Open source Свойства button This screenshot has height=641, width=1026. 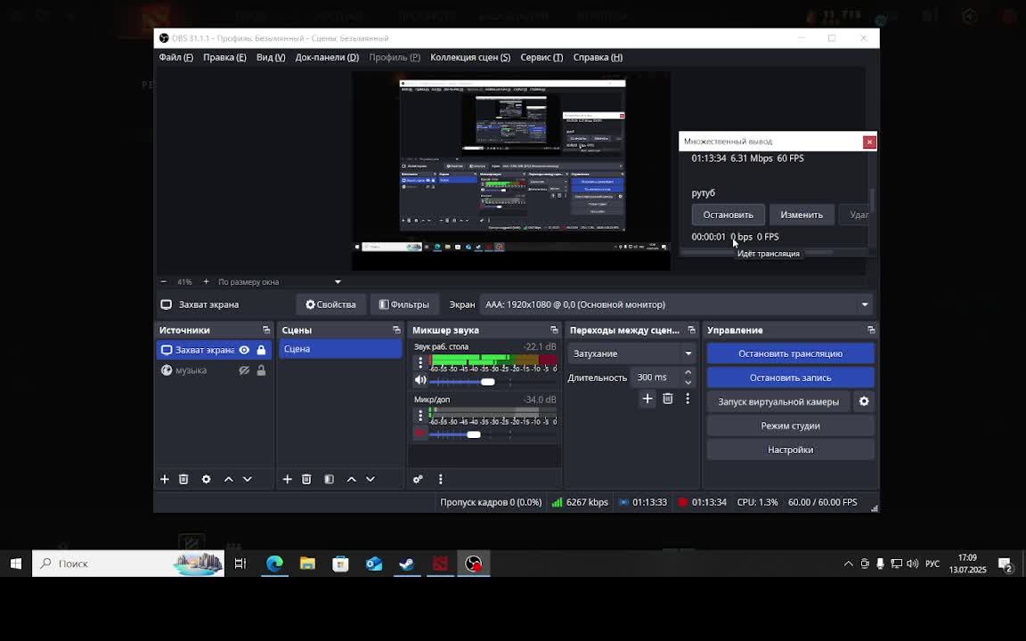[331, 304]
